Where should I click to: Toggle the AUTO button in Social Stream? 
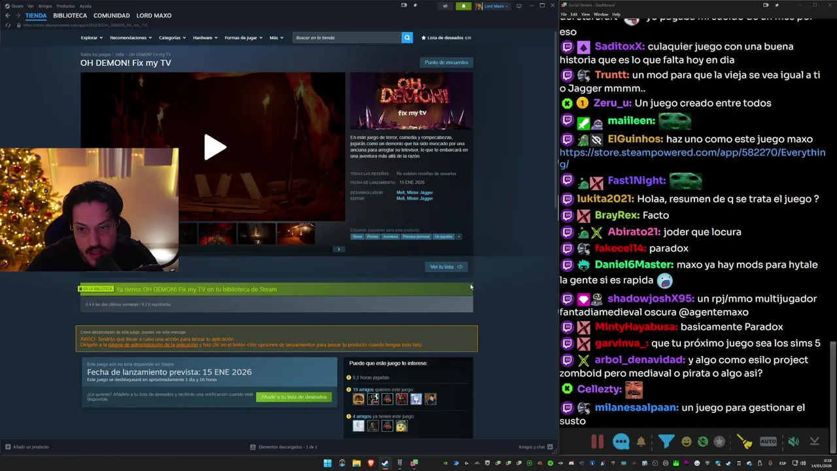(x=768, y=442)
